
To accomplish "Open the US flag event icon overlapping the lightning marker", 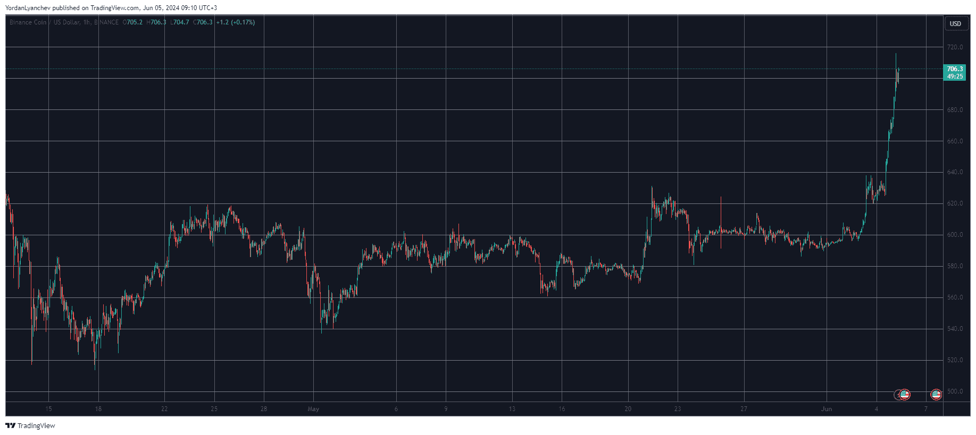I will (904, 394).
